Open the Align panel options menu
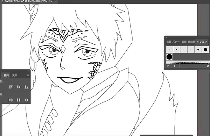The width and height of the screenshot is (210, 136). [x=28, y=76]
